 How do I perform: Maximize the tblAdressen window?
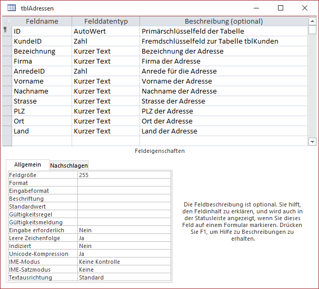tap(281, 8)
